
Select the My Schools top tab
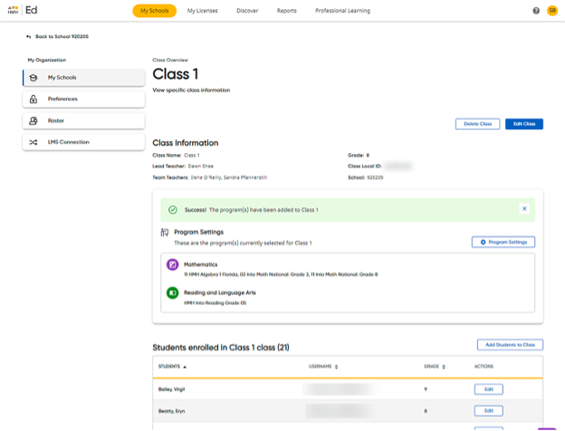(x=155, y=11)
